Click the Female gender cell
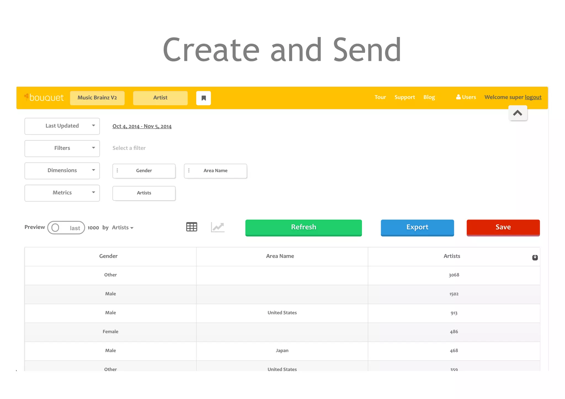Image resolution: width=565 pixels, height=399 pixels. pos(110,332)
